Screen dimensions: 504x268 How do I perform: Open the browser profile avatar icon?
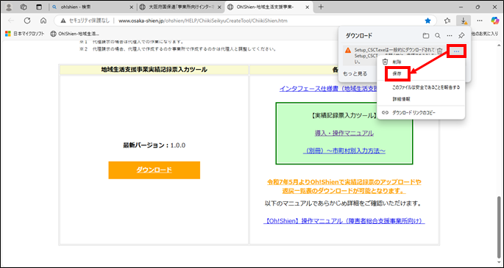(x=10, y=7)
